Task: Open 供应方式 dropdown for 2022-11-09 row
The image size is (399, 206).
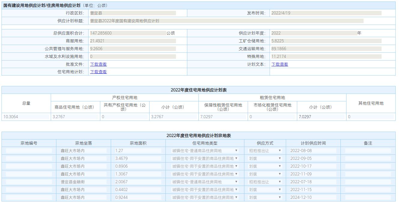Action: [x=265, y=174]
